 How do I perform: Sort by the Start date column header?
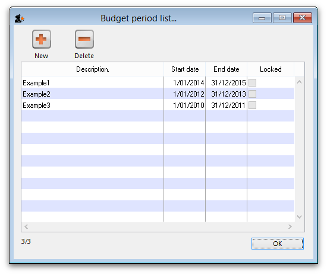point(185,69)
